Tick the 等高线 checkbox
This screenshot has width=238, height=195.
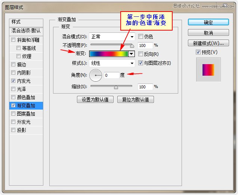pyautogui.click(x=18, y=48)
